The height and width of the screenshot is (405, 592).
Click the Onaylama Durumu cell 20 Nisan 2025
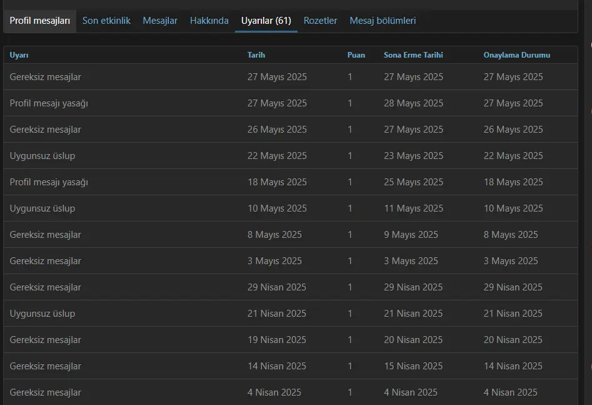click(513, 340)
